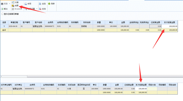Select the 01月 stage name cell
183x101 pixels.
72,89
